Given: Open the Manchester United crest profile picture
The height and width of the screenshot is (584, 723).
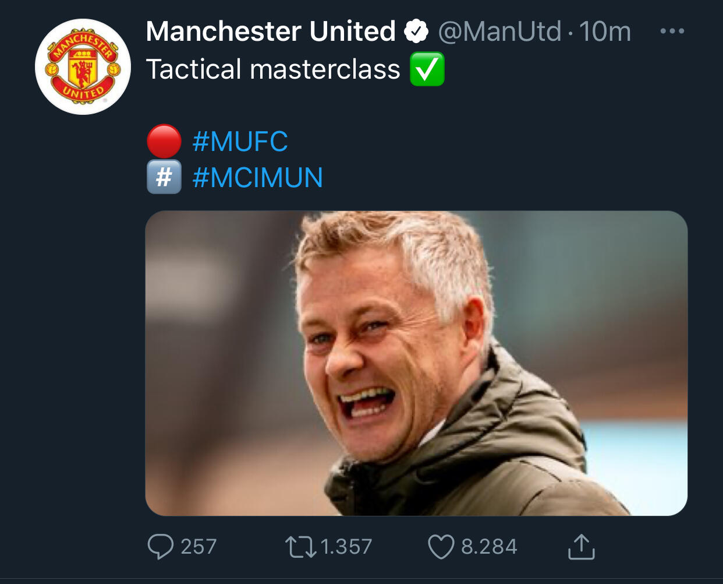Looking at the screenshot, I should [83, 67].
